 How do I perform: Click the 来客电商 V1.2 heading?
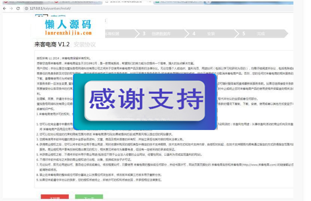[52, 44]
